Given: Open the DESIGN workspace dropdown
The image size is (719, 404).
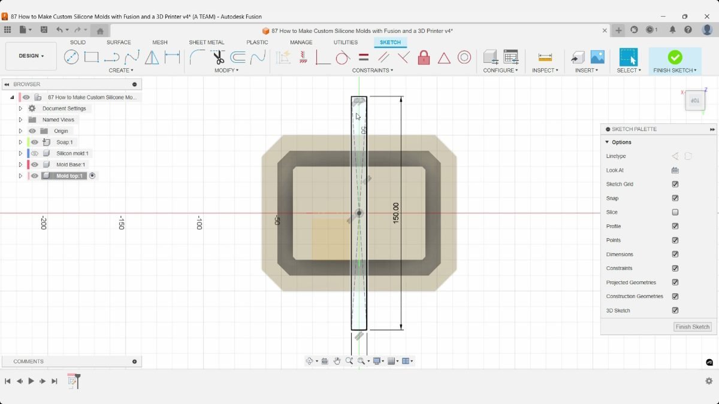Looking at the screenshot, I should tap(31, 56).
